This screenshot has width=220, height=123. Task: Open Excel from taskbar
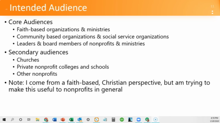click(71, 120)
